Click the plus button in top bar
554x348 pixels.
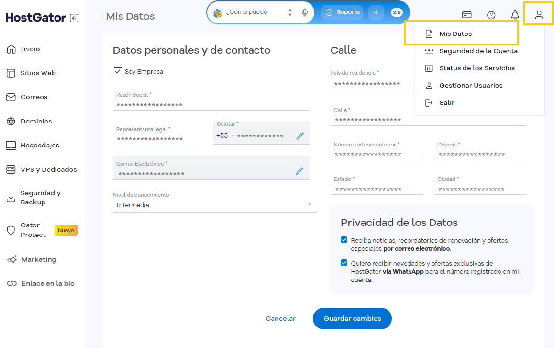click(x=376, y=13)
